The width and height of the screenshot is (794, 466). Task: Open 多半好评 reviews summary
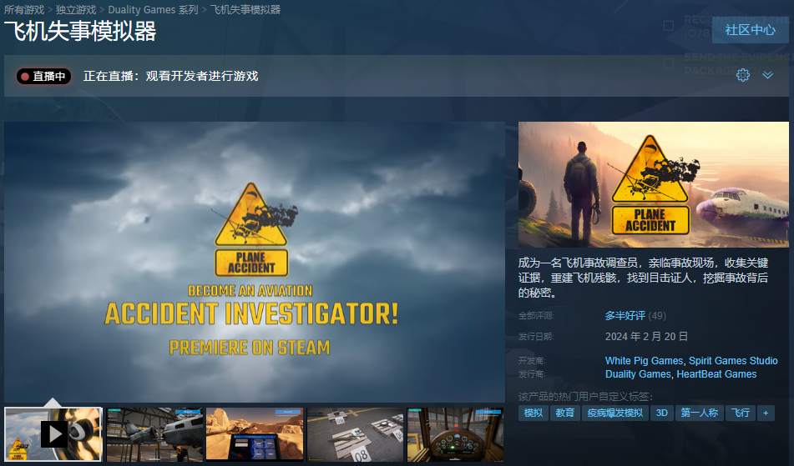click(625, 316)
